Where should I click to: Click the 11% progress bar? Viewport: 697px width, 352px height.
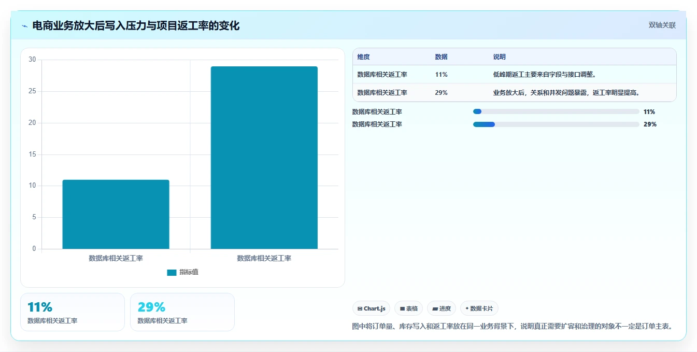(556, 111)
